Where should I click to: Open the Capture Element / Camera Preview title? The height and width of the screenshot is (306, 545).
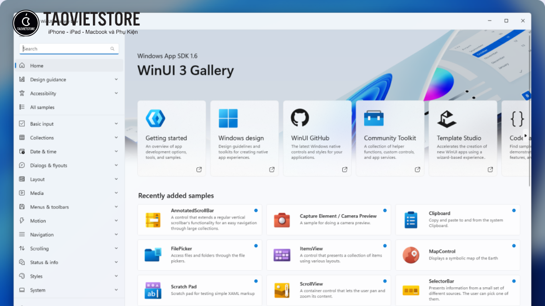(x=338, y=216)
